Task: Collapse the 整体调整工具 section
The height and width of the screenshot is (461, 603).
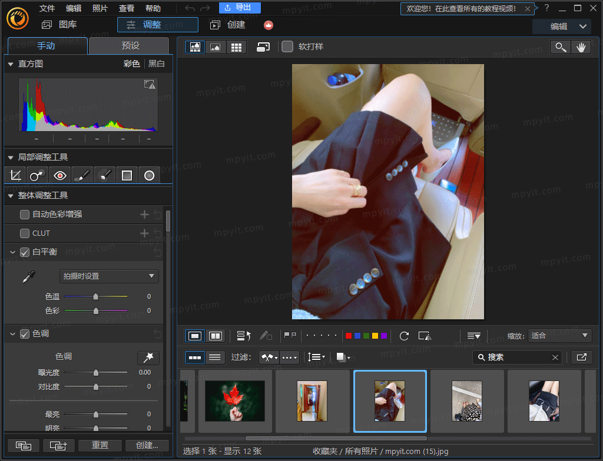Action: click(x=11, y=196)
